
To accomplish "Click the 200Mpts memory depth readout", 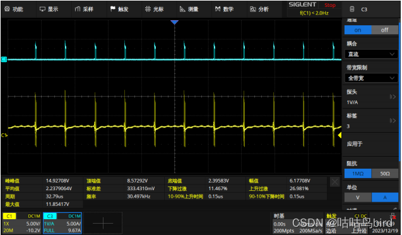I will (x=283, y=231).
